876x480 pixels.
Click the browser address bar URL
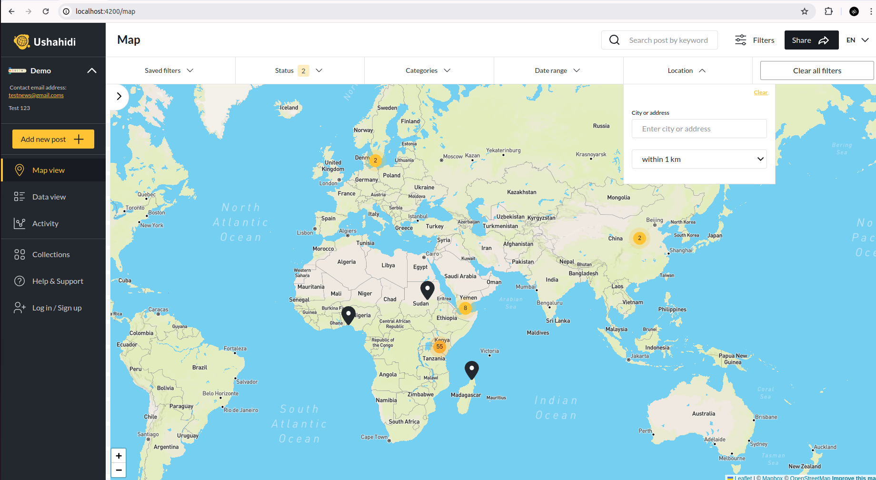[105, 11]
